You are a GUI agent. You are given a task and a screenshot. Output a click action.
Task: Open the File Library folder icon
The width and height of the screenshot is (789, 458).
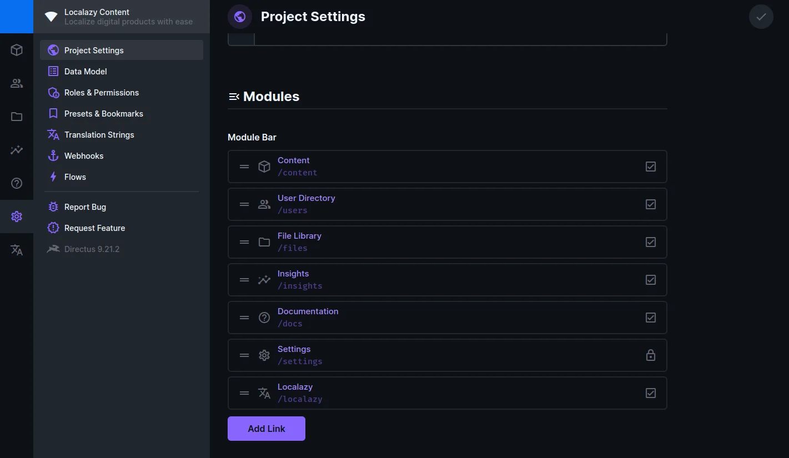[17, 117]
